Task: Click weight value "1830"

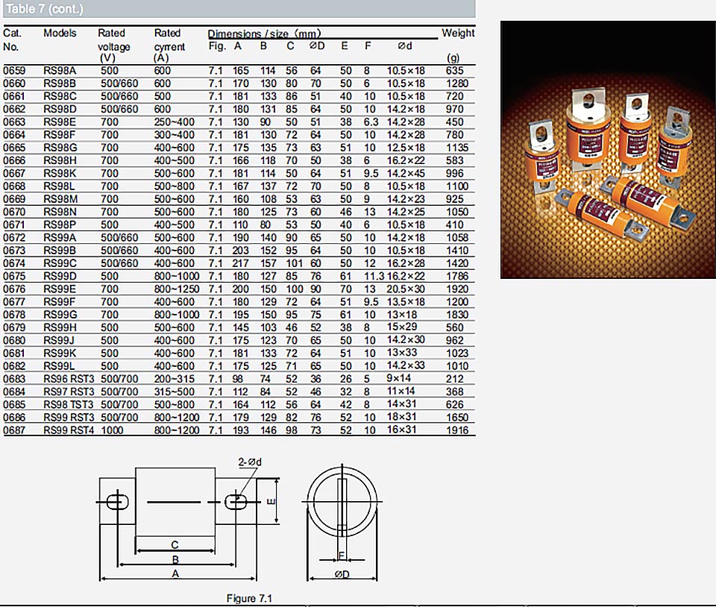Action: point(457,315)
